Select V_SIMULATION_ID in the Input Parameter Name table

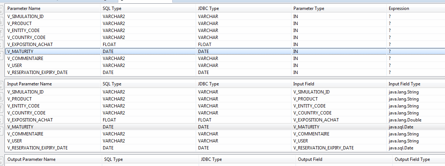click(26, 92)
